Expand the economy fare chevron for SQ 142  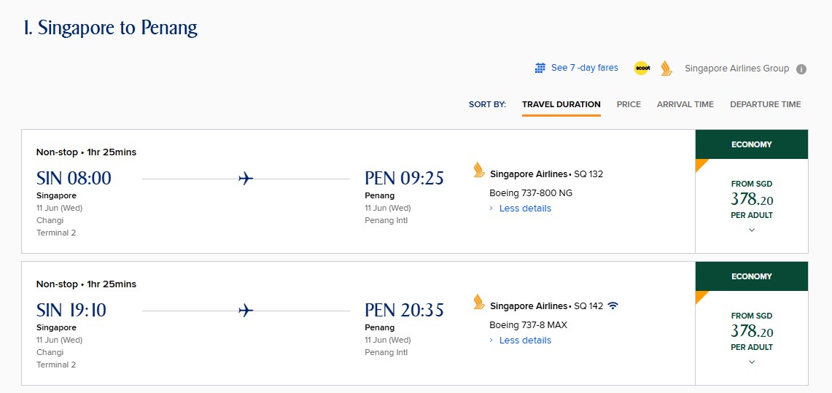pos(751,362)
